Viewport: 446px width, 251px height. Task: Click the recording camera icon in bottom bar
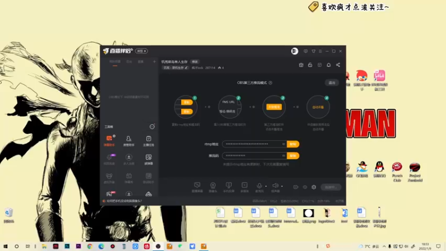[296, 187]
